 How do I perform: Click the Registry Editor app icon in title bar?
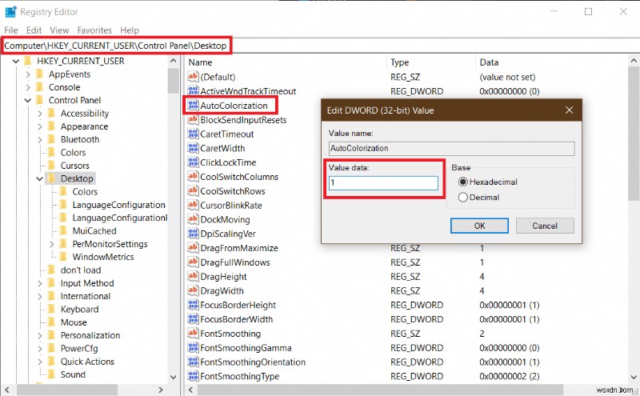(10, 12)
